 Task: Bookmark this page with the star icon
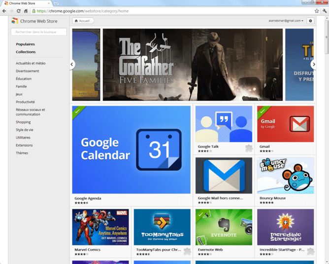coord(317,10)
